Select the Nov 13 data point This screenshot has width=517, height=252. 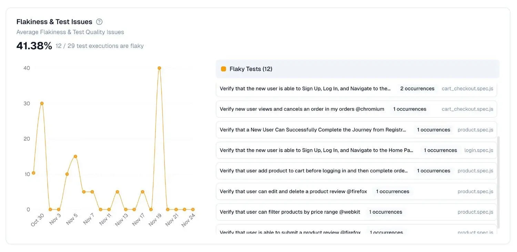point(125,209)
